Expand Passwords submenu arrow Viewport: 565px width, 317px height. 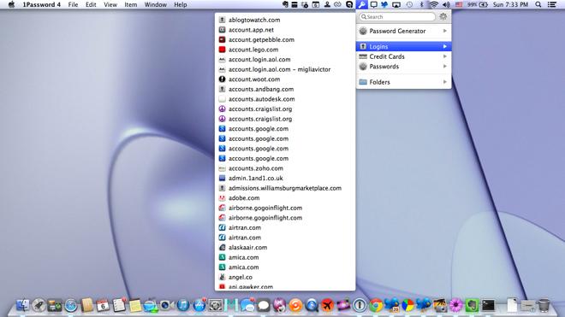445,66
